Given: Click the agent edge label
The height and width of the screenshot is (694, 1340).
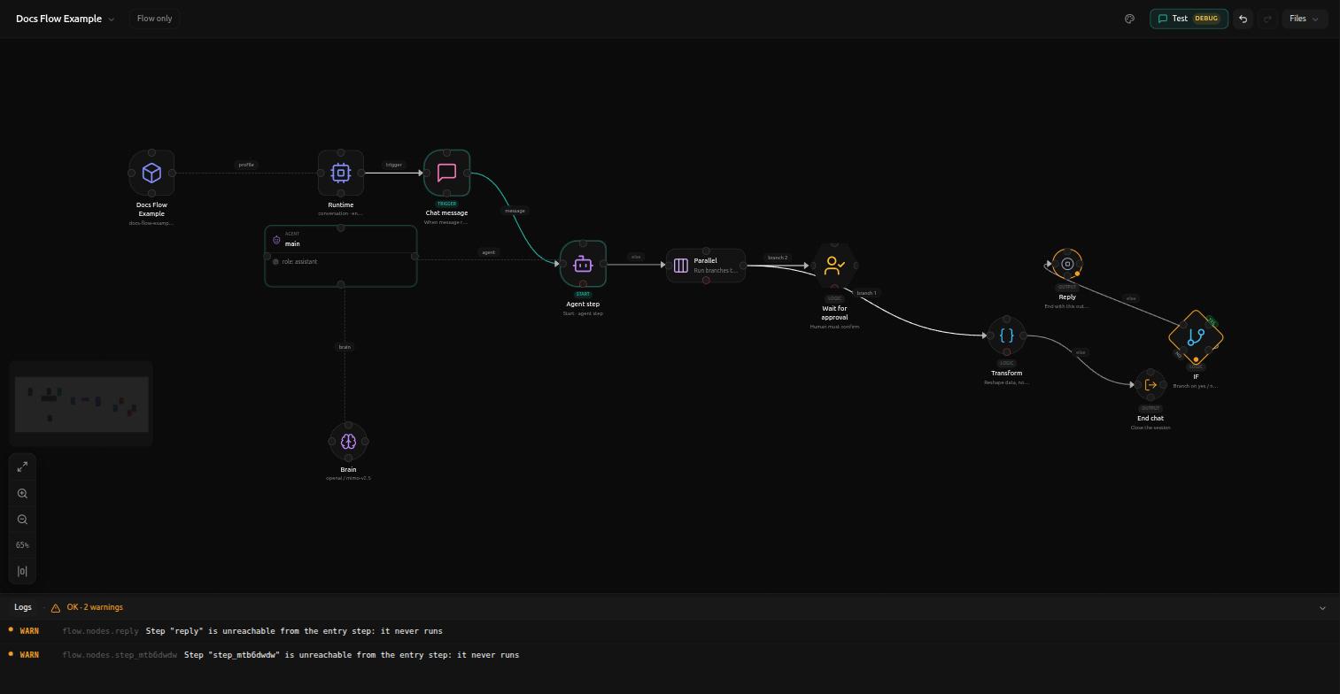Looking at the screenshot, I should 488,252.
